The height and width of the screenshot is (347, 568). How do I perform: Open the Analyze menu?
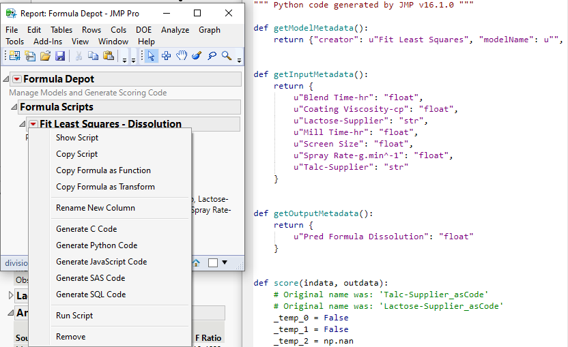pyautogui.click(x=175, y=30)
